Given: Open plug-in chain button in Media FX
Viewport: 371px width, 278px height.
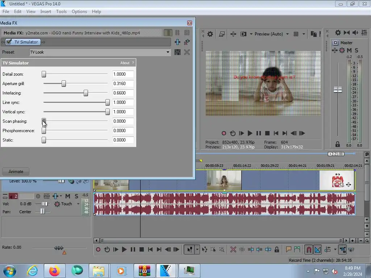Looking at the screenshot, I should [x=178, y=42].
